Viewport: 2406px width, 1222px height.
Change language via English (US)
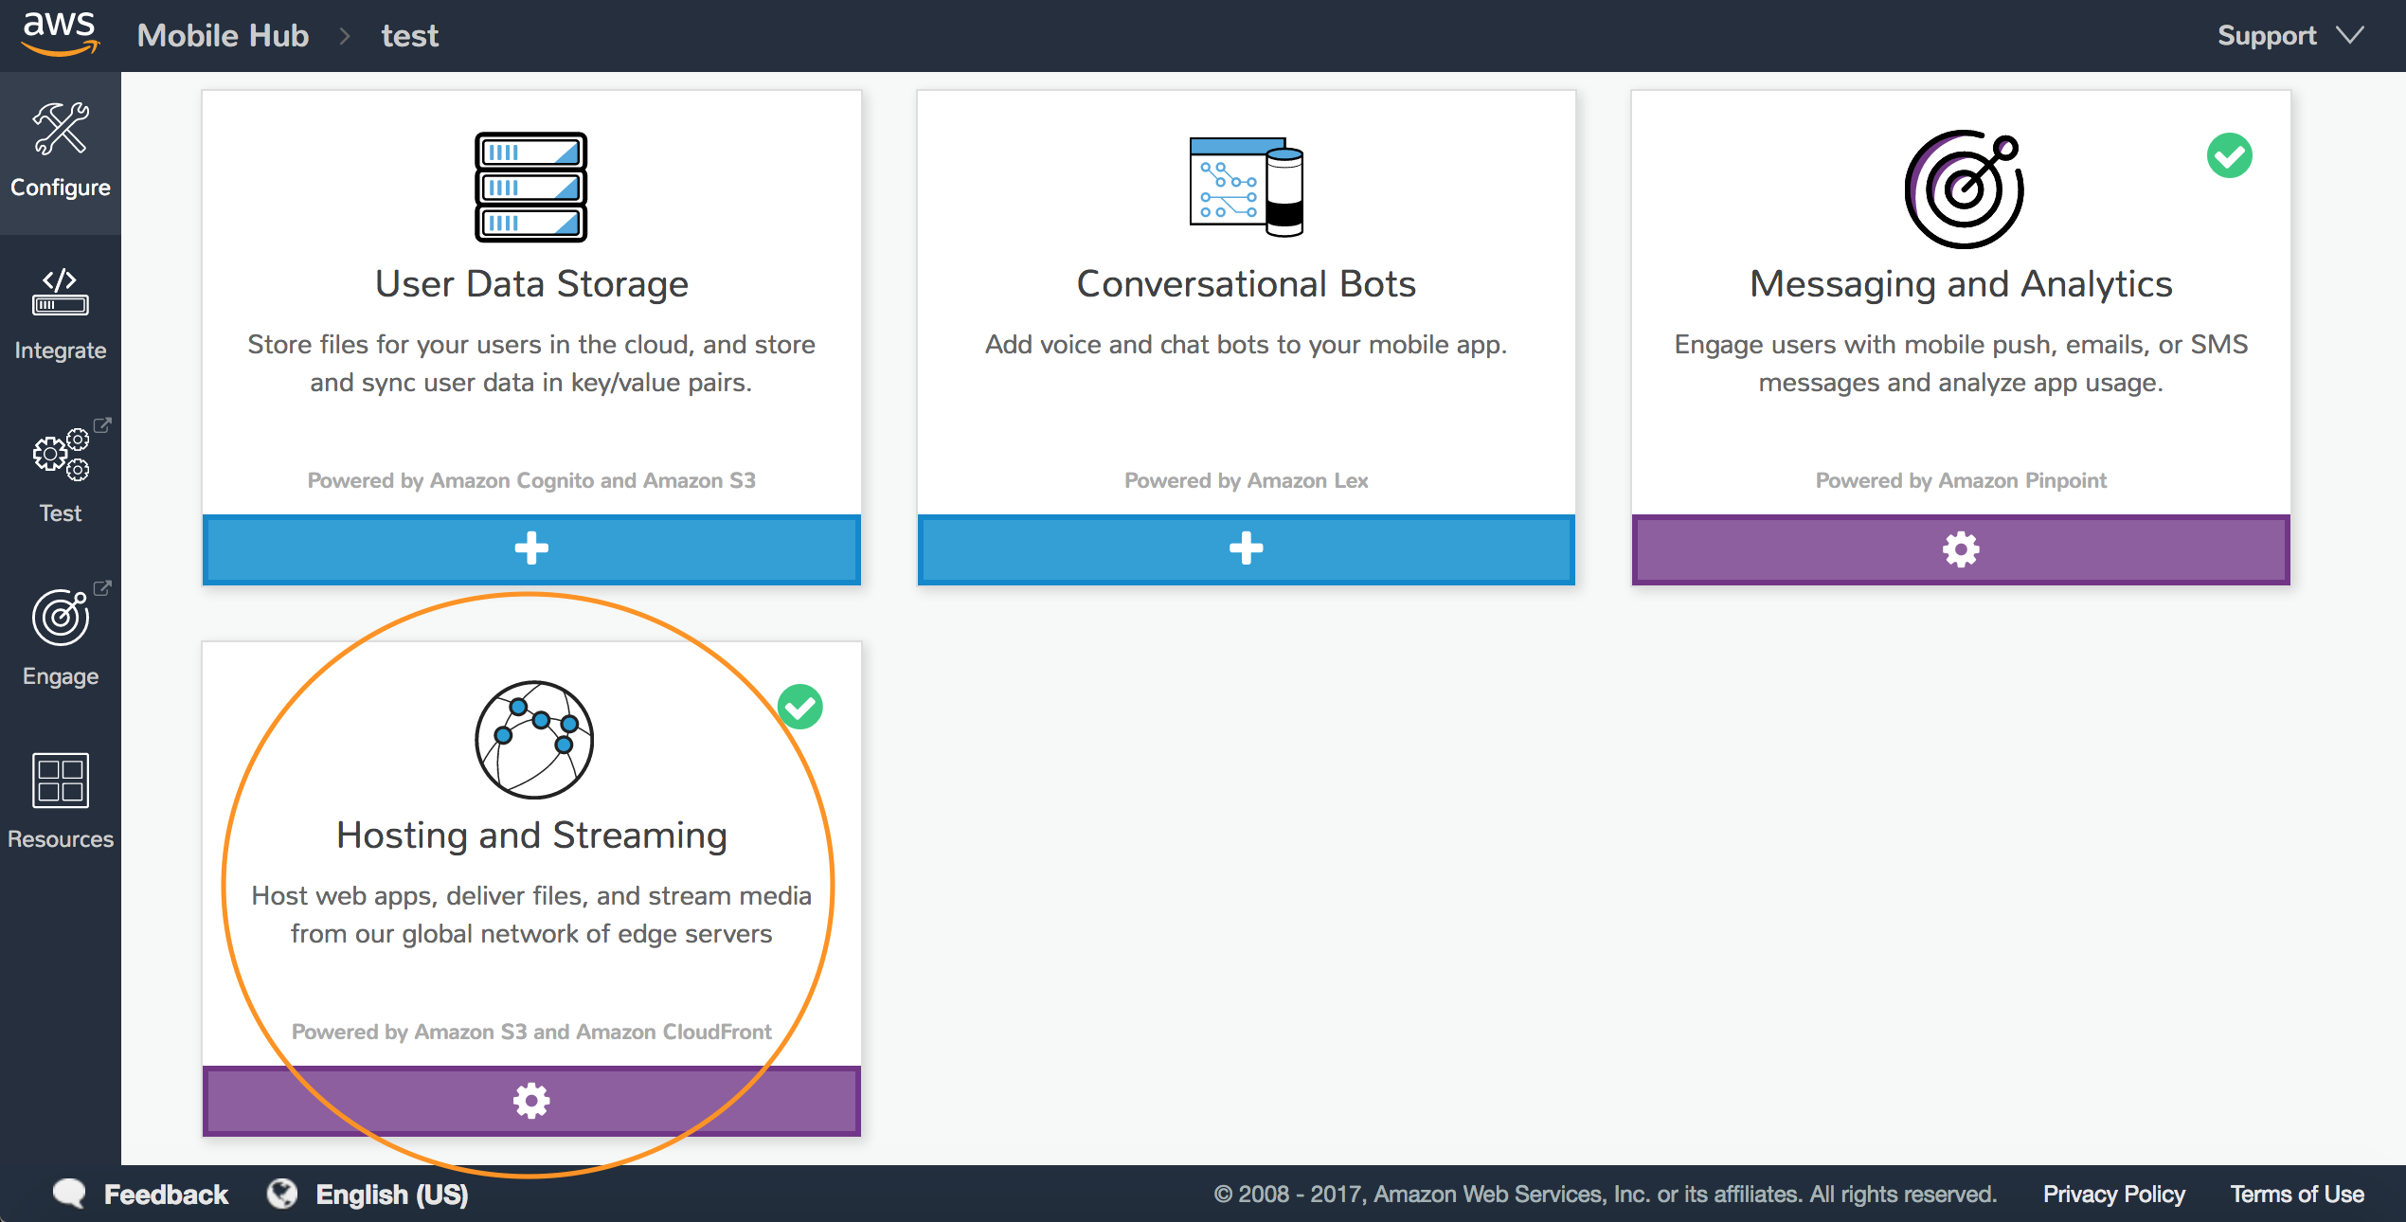(x=392, y=1195)
